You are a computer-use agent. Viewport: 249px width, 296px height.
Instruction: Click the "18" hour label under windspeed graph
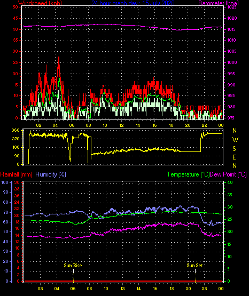pyautogui.click(x=171, y=125)
